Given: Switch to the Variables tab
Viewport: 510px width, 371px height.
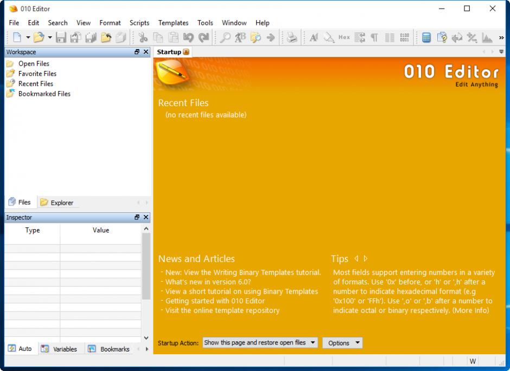Looking at the screenshot, I should coord(59,349).
